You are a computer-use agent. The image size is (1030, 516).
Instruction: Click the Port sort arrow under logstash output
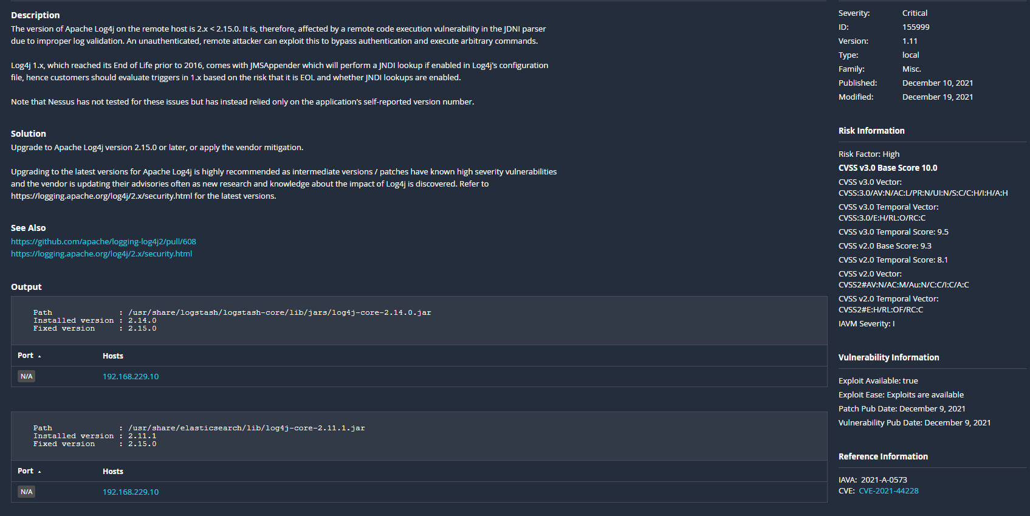[39, 356]
